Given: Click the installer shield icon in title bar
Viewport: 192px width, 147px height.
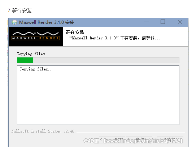Looking at the screenshot, I should 14,22.
